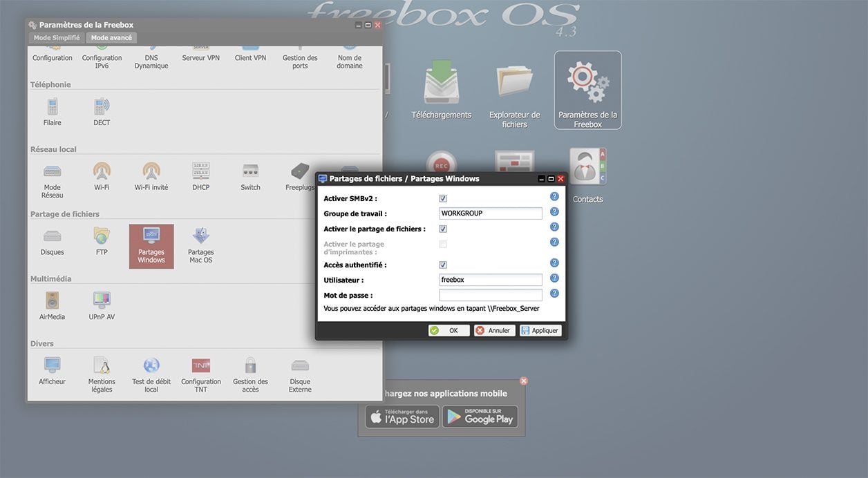Open the AirMedia settings icon

tap(53, 306)
